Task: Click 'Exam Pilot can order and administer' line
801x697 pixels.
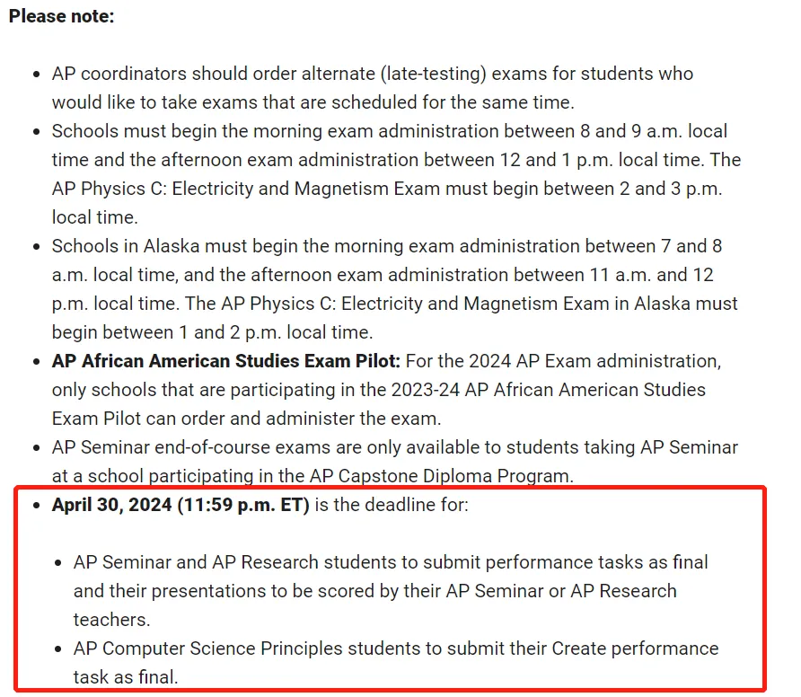Action: coord(246,419)
